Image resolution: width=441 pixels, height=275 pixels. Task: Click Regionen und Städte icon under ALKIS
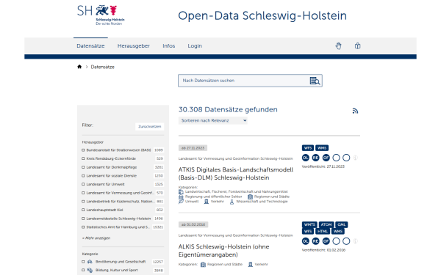203,264
